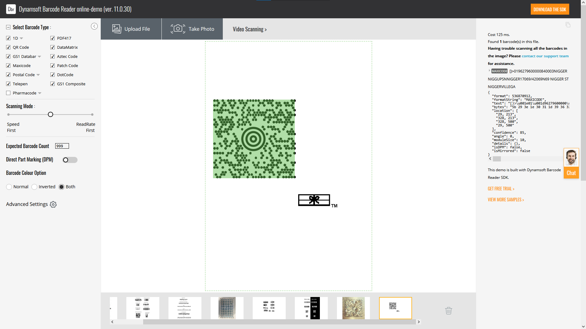Click the Take Photo camera icon

(178, 29)
